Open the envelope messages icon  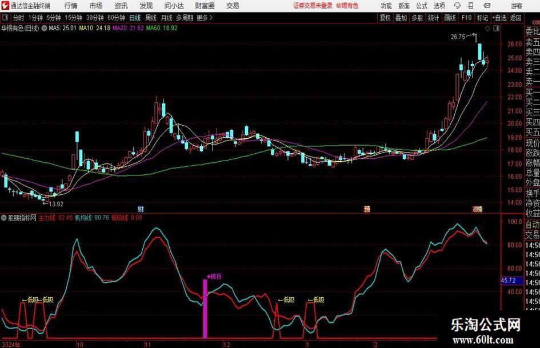(x=487, y=6)
